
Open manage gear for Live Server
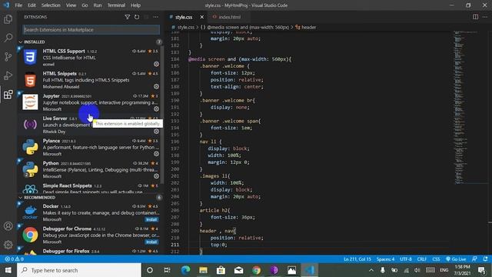pyautogui.click(x=156, y=132)
